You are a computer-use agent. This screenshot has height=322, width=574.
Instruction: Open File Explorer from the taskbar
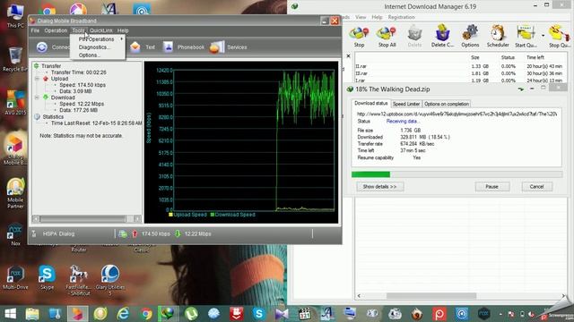click(x=32, y=314)
